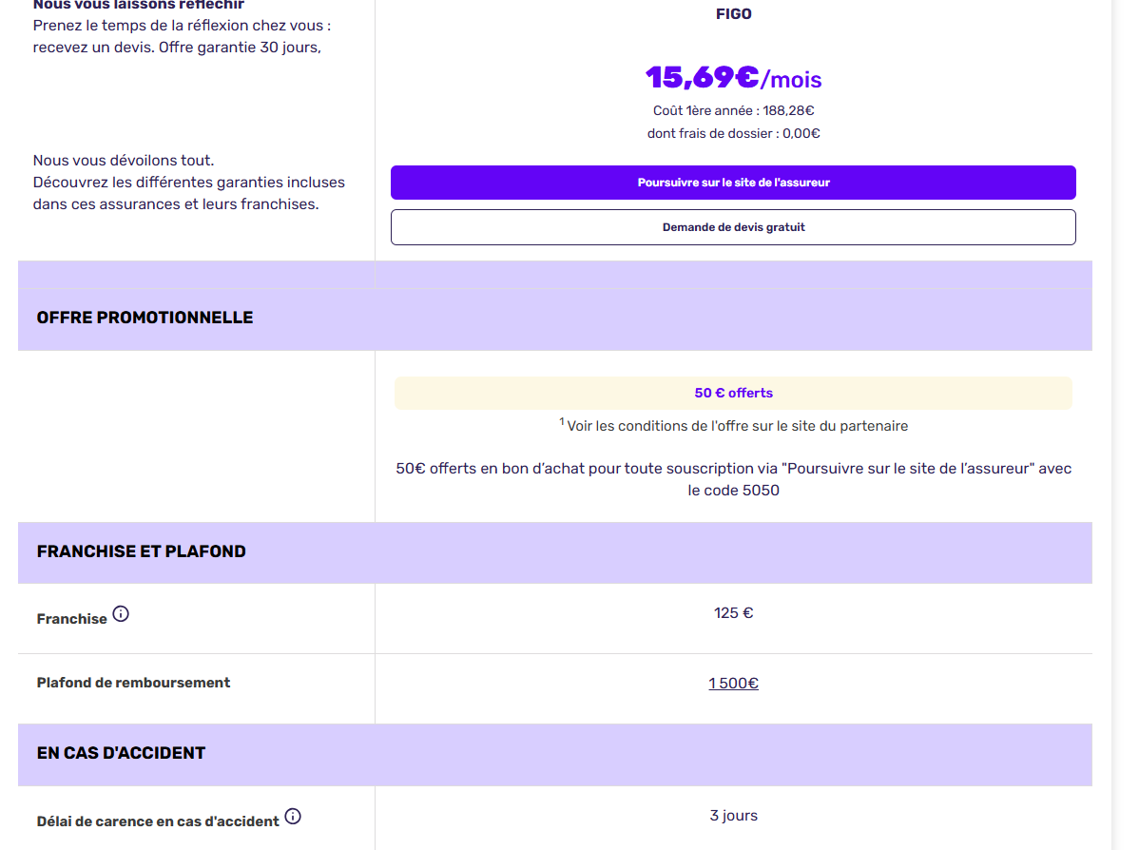Screen dimensions: 1139x850
Task: Open info icon beside Délai de carence
Action: tap(293, 817)
